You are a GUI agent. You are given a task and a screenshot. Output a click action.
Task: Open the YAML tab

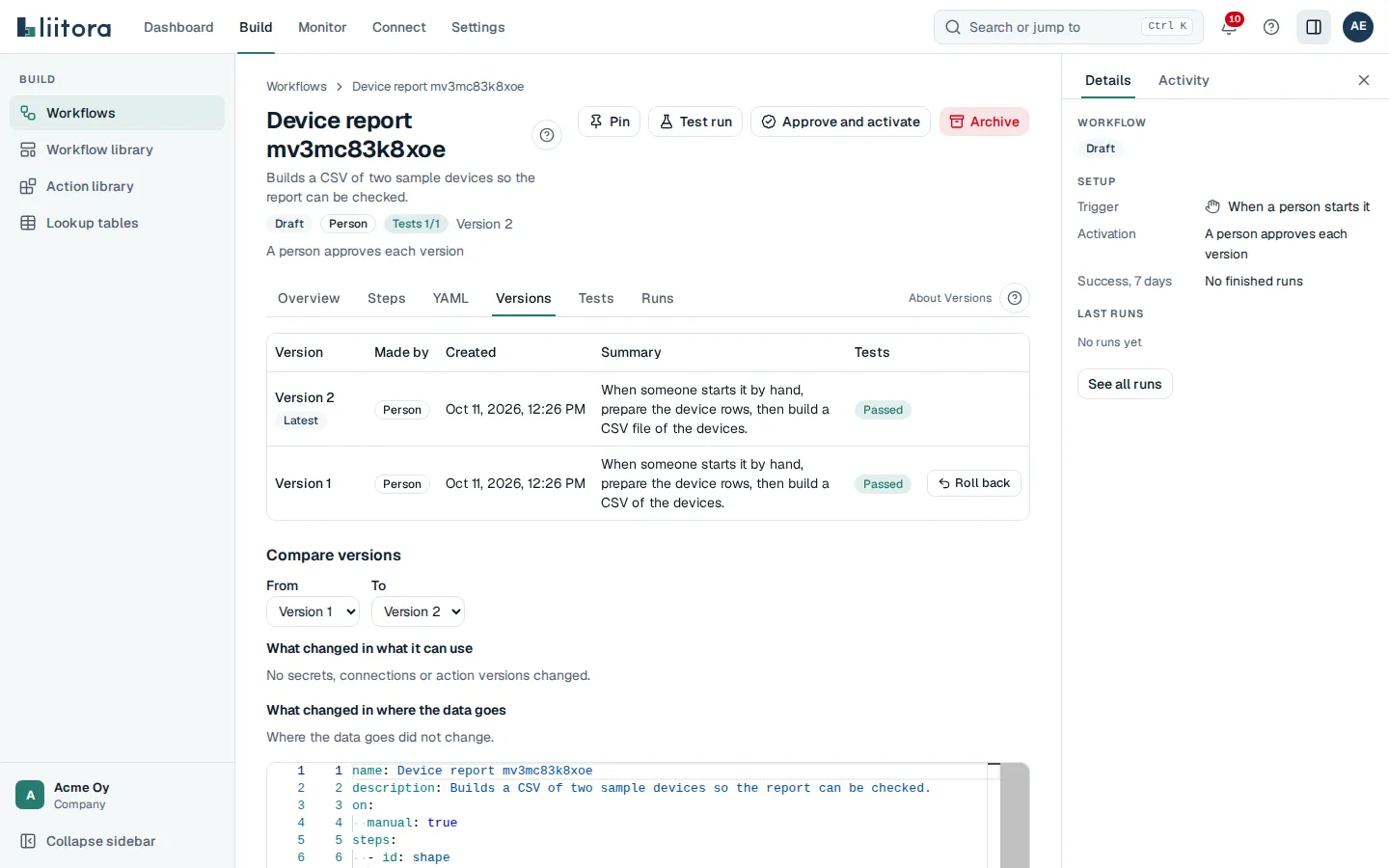coord(450,298)
